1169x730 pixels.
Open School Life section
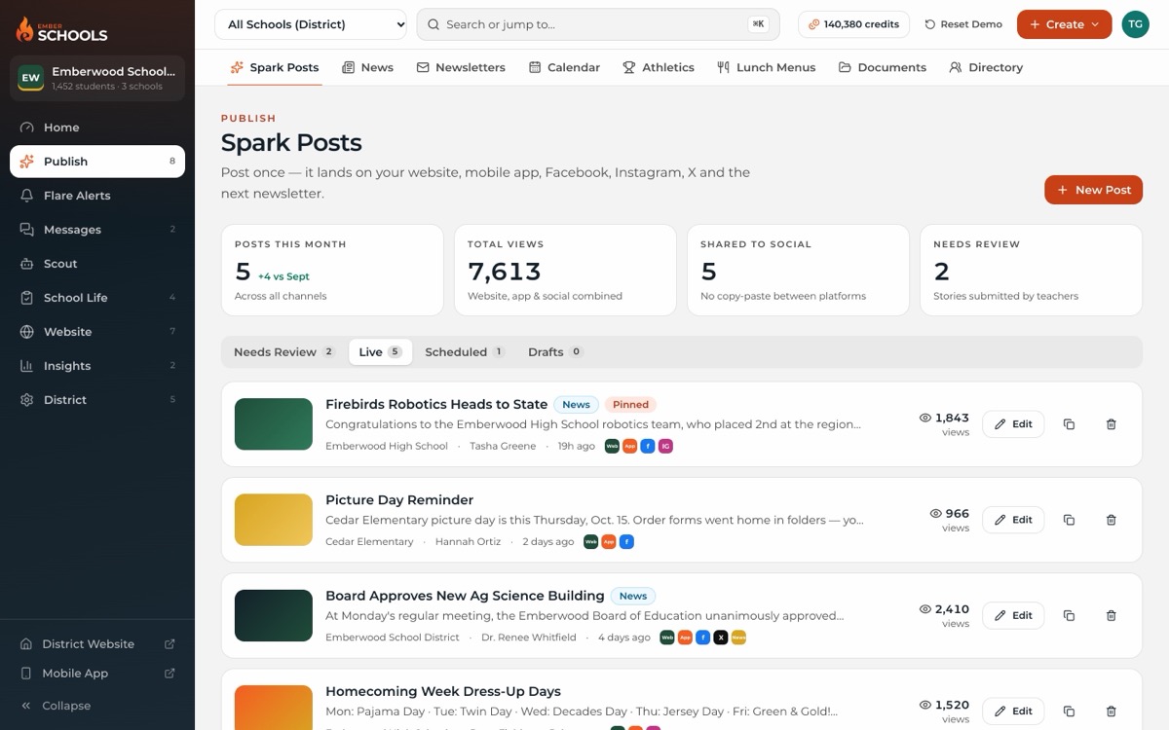(97, 298)
